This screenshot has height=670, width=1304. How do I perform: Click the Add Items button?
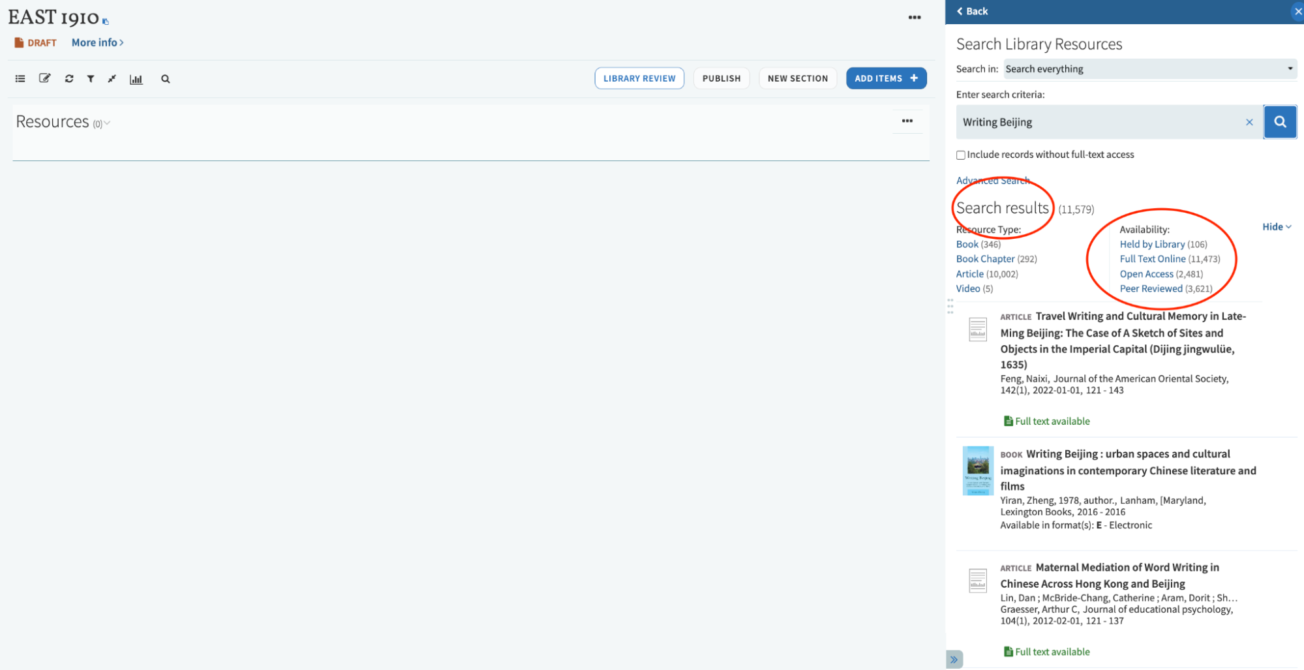click(885, 78)
